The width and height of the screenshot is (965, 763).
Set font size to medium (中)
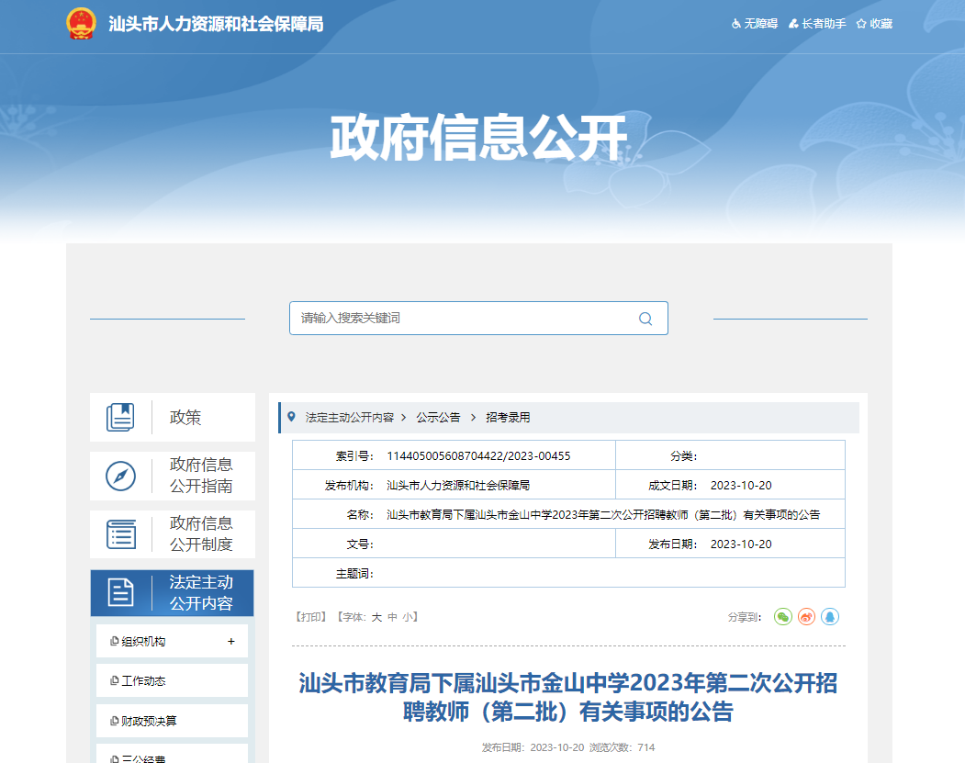pyautogui.click(x=392, y=617)
